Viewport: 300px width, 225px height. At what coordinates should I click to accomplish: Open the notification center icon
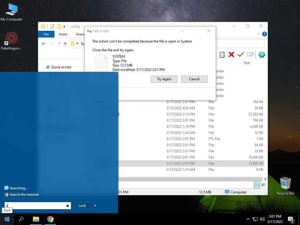coord(291,220)
